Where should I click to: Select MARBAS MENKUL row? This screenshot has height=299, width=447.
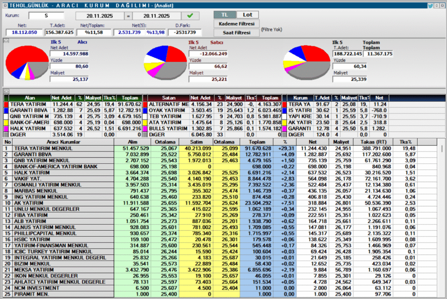pos(220,191)
